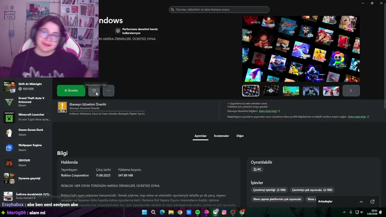Switch to Ayrıntılar tab
Image resolution: width=386 pixels, height=217 pixels.
pyautogui.click(x=201, y=136)
